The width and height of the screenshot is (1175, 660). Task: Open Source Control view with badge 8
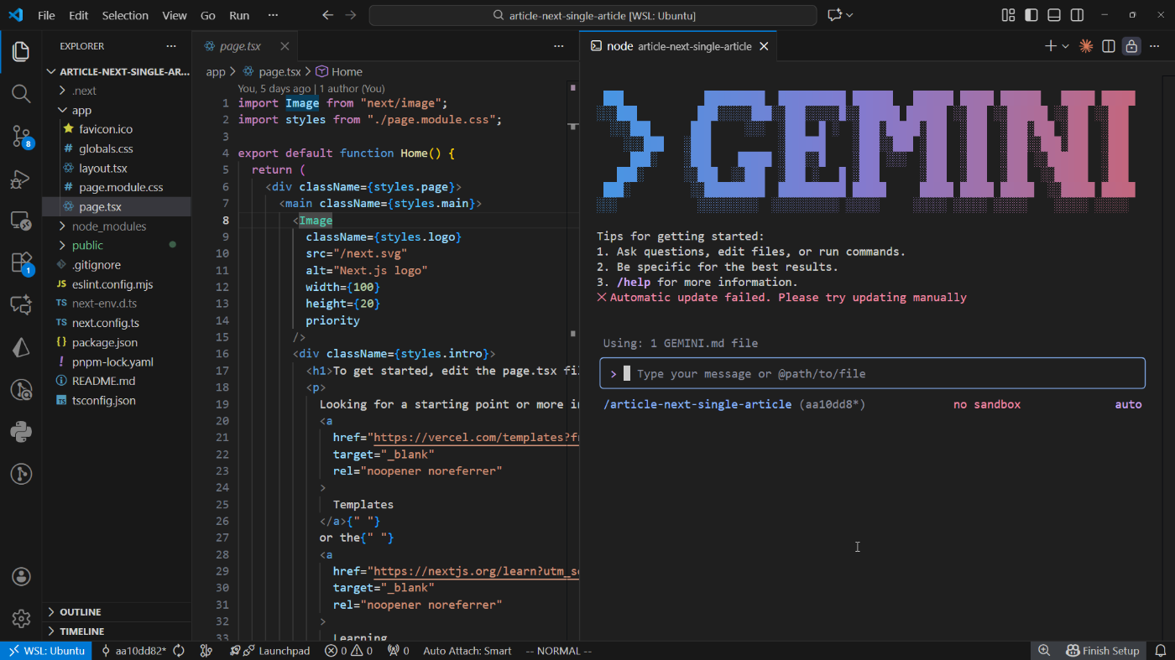(x=21, y=136)
